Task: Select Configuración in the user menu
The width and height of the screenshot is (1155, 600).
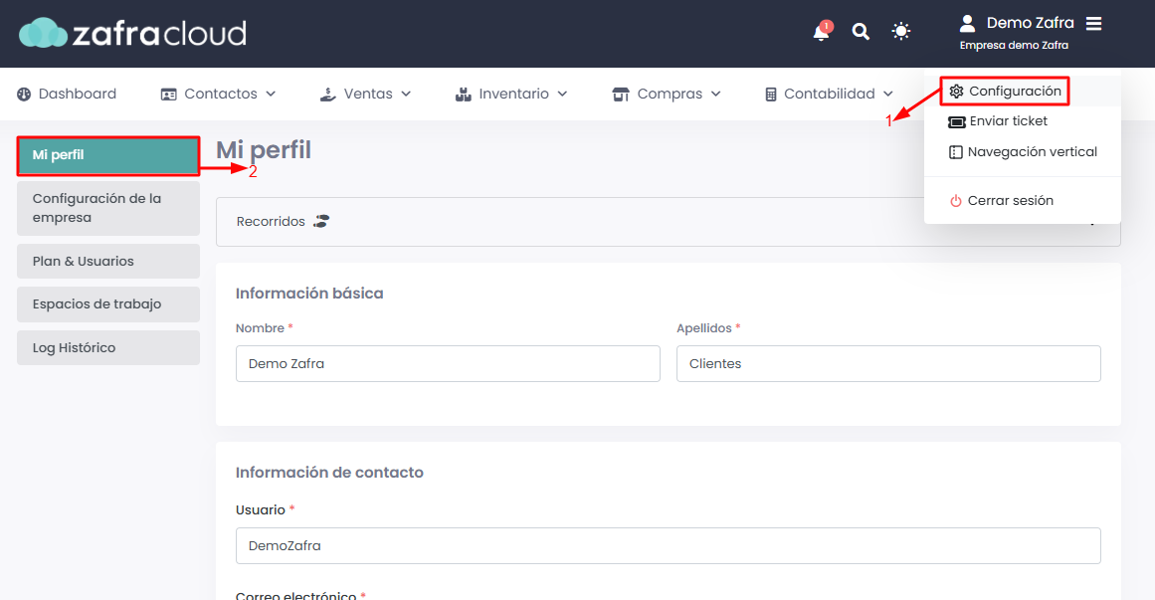Action: (1005, 92)
